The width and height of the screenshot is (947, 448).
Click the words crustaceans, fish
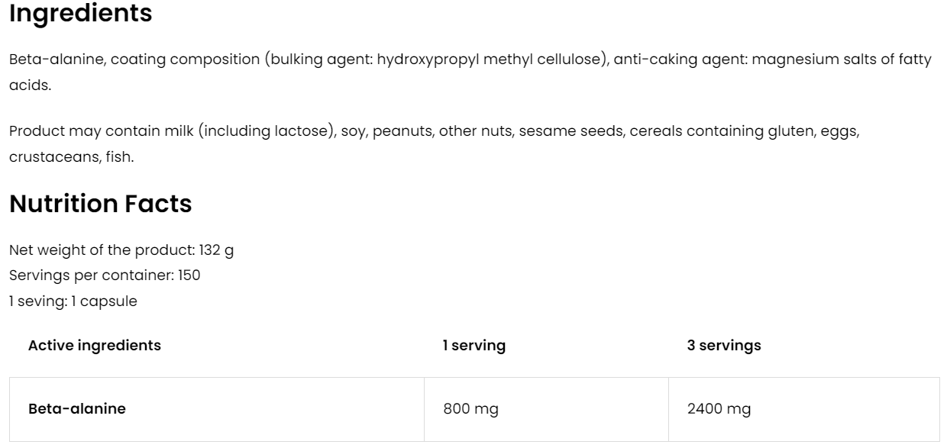(x=72, y=156)
